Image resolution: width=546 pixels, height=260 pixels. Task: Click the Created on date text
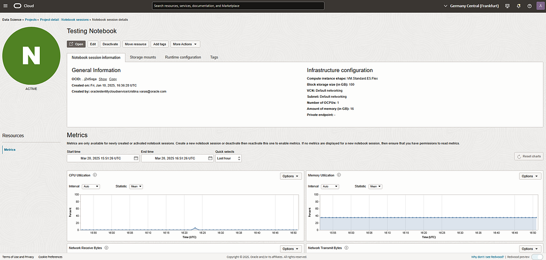tap(104, 85)
